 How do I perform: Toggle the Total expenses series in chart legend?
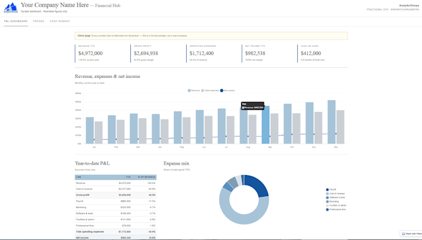pos(210,91)
